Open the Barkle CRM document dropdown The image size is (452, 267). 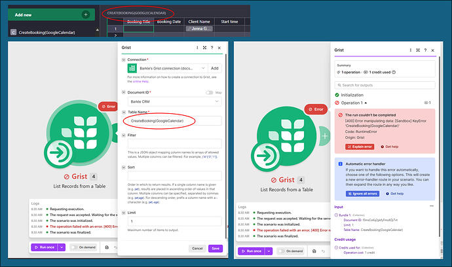click(174, 101)
